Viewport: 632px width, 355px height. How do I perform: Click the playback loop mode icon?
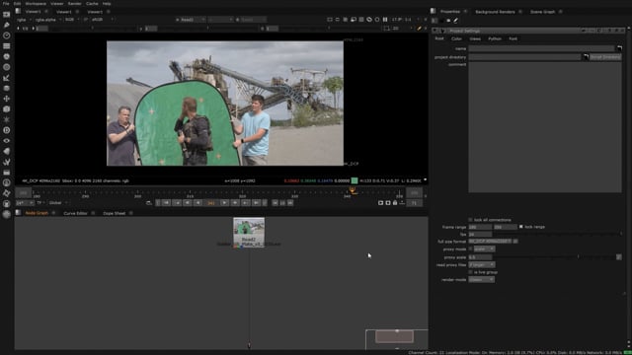(x=149, y=203)
